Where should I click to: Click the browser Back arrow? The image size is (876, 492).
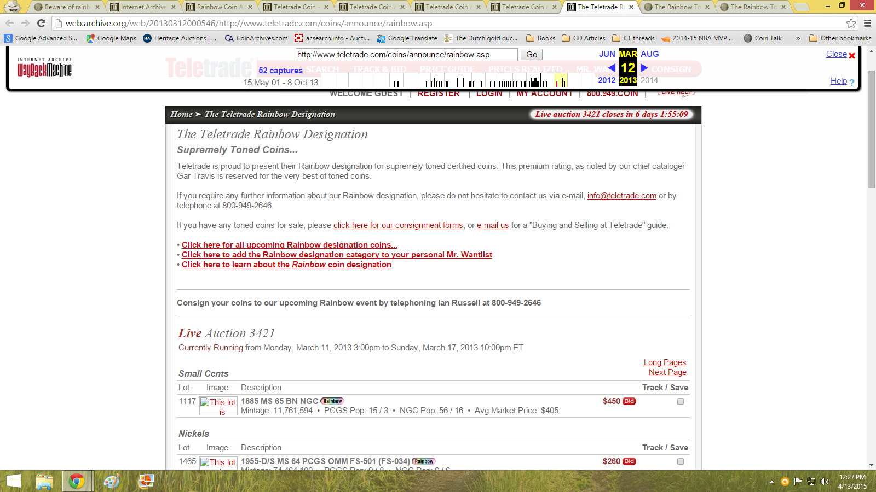(9, 23)
